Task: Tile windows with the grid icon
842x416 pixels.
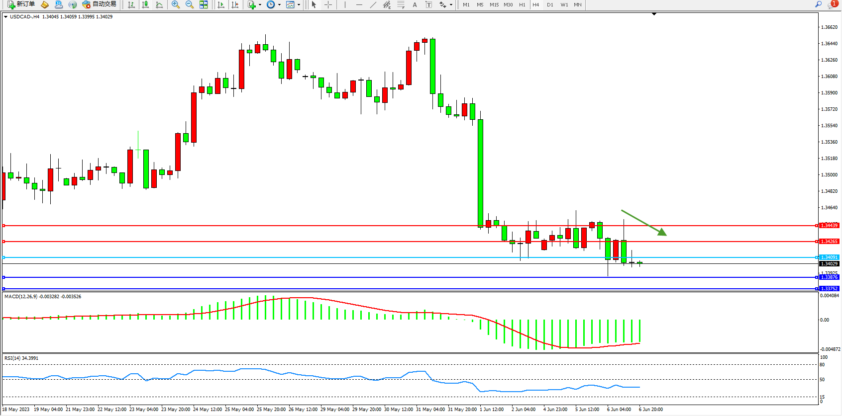Action: pyautogui.click(x=204, y=4)
